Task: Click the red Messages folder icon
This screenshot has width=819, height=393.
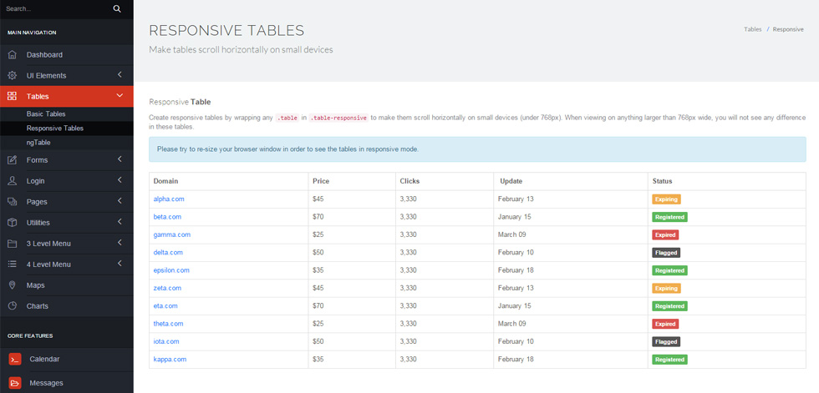Action: coord(15,383)
